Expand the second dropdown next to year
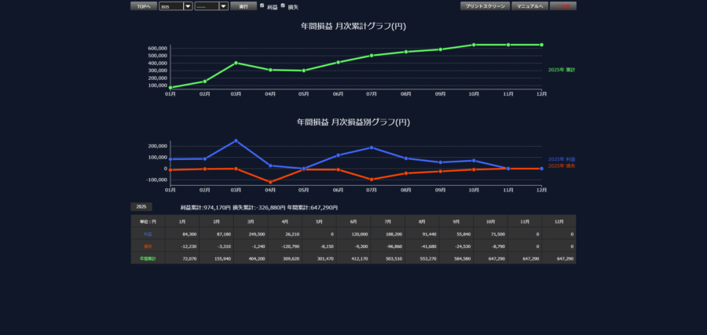This screenshot has height=335, width=707. (224, 5)
